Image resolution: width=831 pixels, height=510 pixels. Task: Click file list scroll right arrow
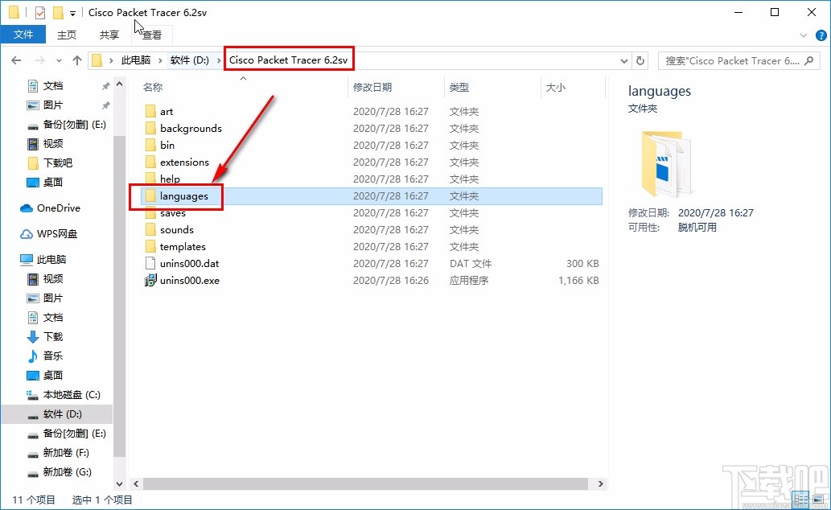pyautogui.click(x=600, y=483)
